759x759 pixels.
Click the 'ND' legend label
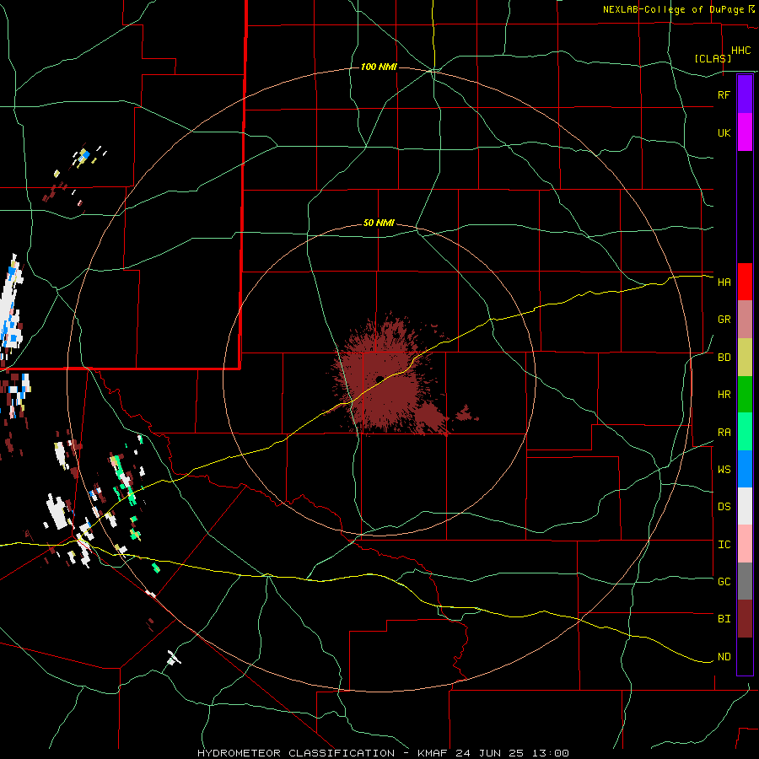pyautogui.click(x=724, y=657)
